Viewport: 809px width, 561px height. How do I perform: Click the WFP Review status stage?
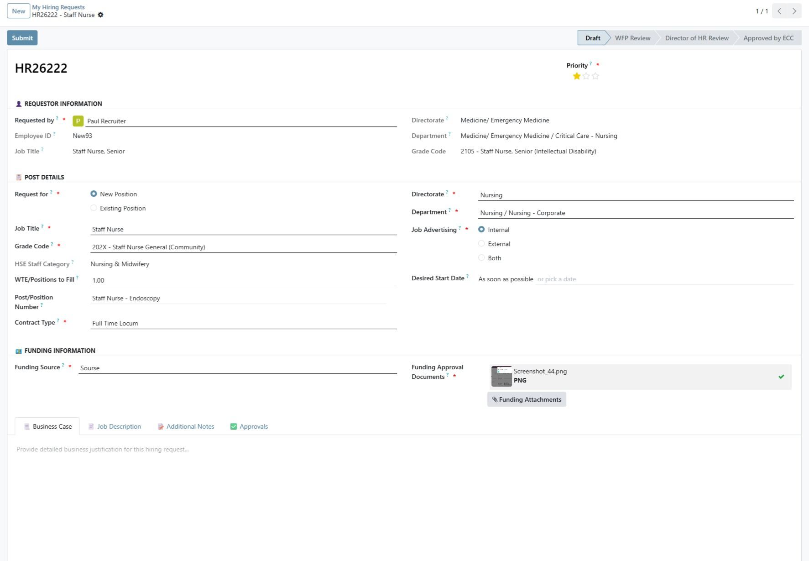[632, 38]
